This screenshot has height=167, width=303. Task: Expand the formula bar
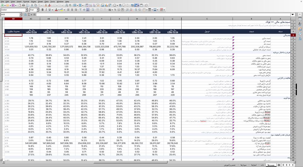293,15
